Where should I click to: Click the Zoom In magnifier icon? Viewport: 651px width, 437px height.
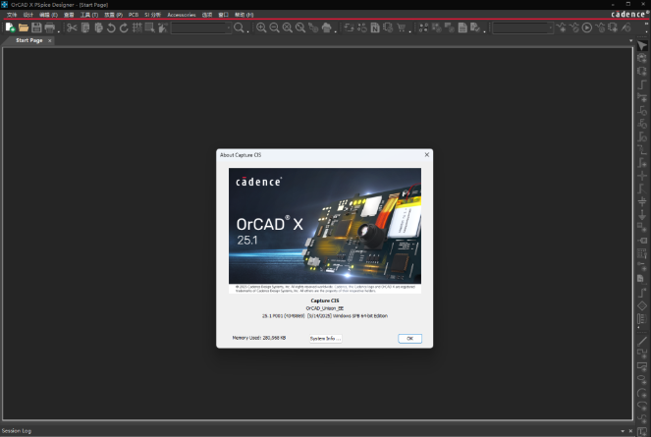(x=261, y=28)
